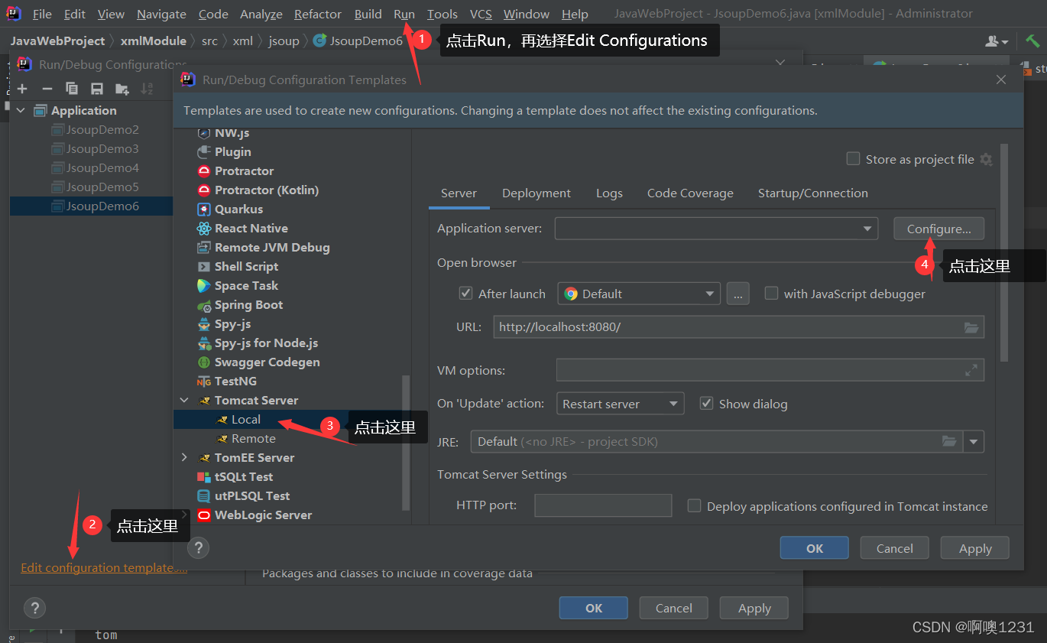This screenshot has width=1047, height=643.
Task: Click the Configure... button
Action: point(938,229)
